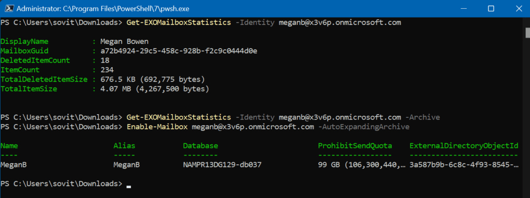Maximize the PowerShell window
The width and height of the screenshot is (530, 198).
coord(491,9)
